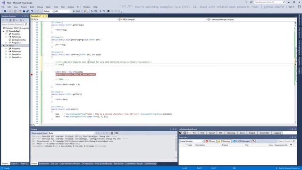Click the Cancel button in vsSolutionBuildEvent

pyautogui.click(x=211, y=133)
